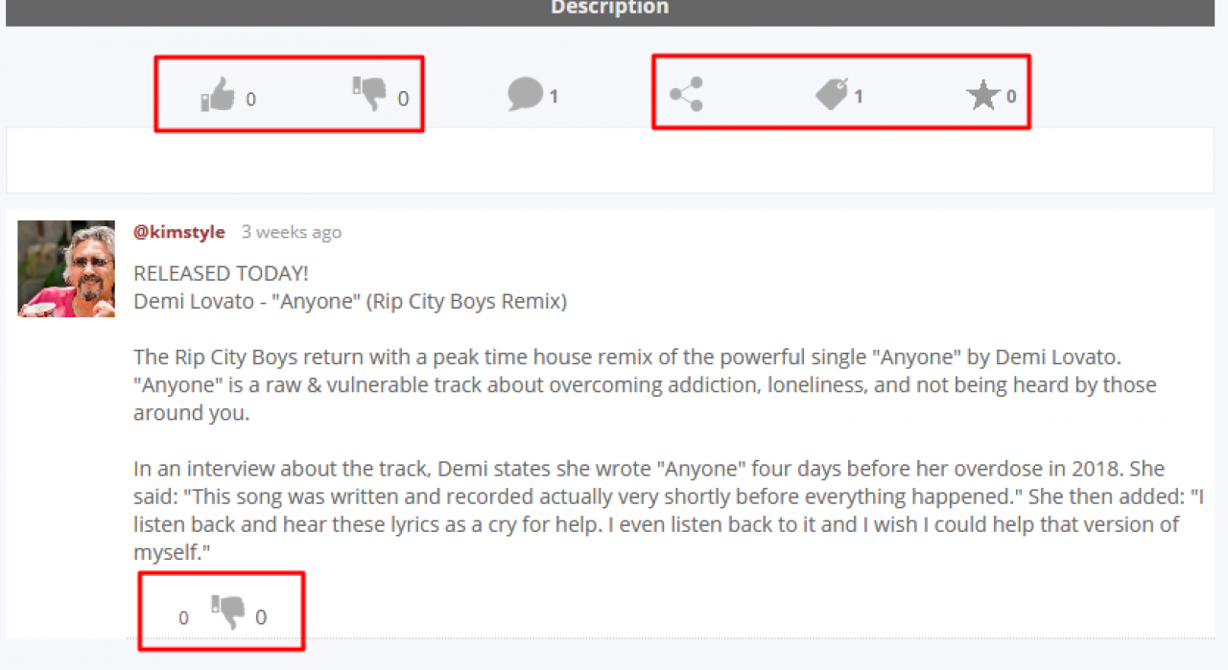
Task: Click the kimstyle avatar photo
Action: click(x=66, y=268)
